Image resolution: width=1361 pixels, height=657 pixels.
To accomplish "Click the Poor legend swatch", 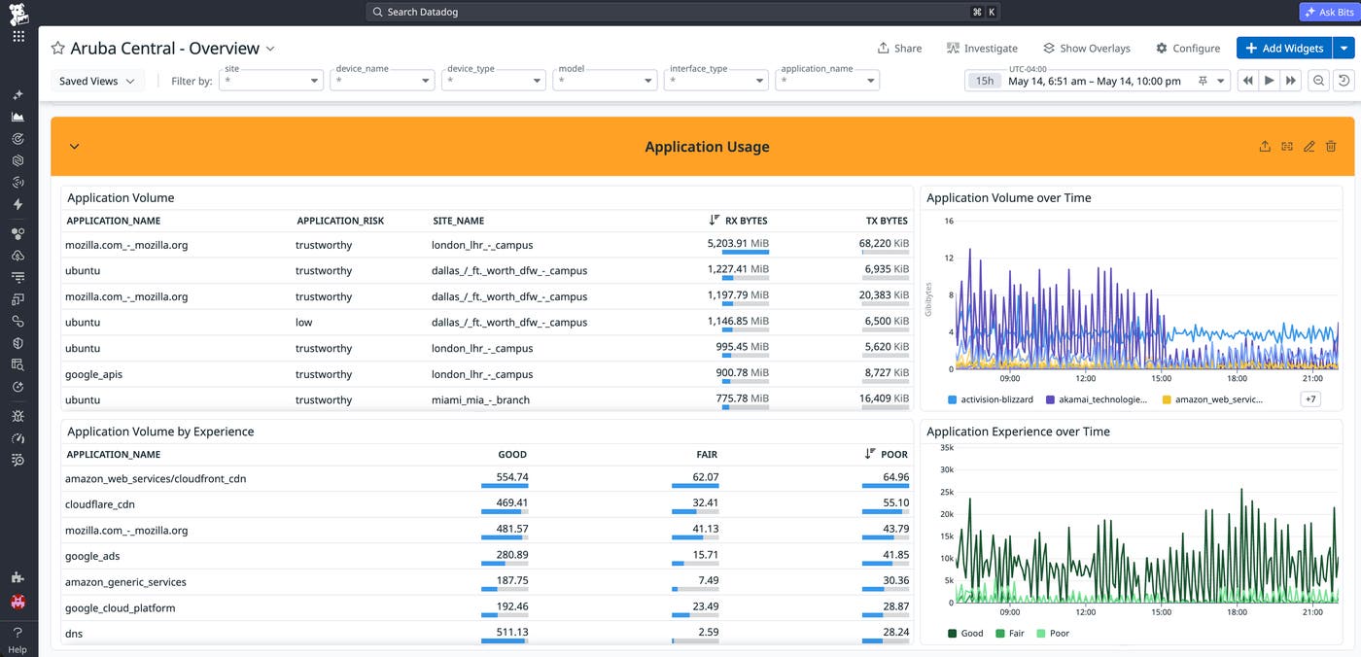I will pos(1041,634).
